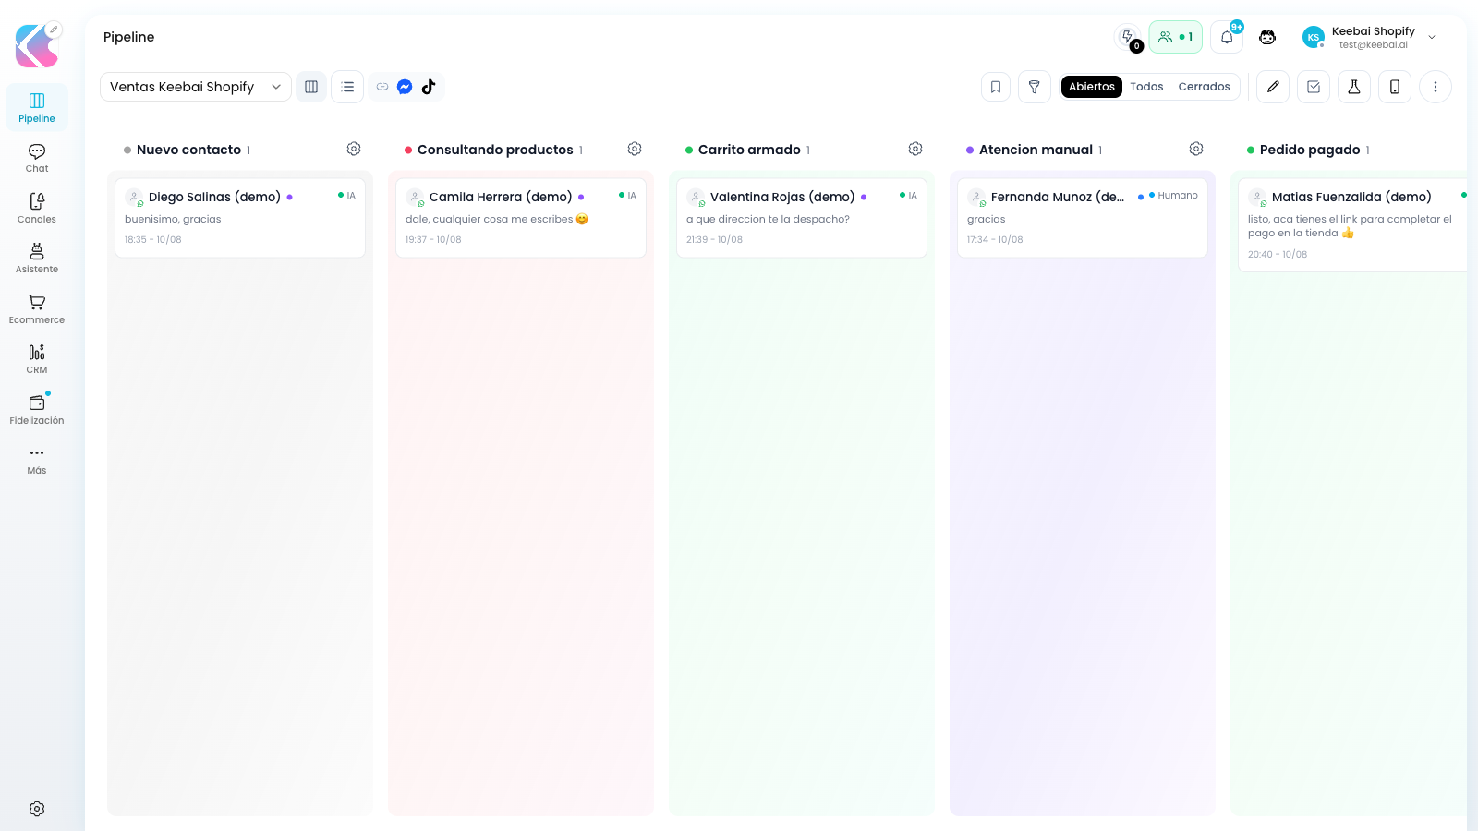
Task: Click the Nuevo contacto column title
Action: [188, 150]
